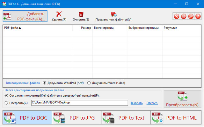Click the red key registration icon
Image resolution: width=204 pixels, height=127 pixels.
(191, 16)
